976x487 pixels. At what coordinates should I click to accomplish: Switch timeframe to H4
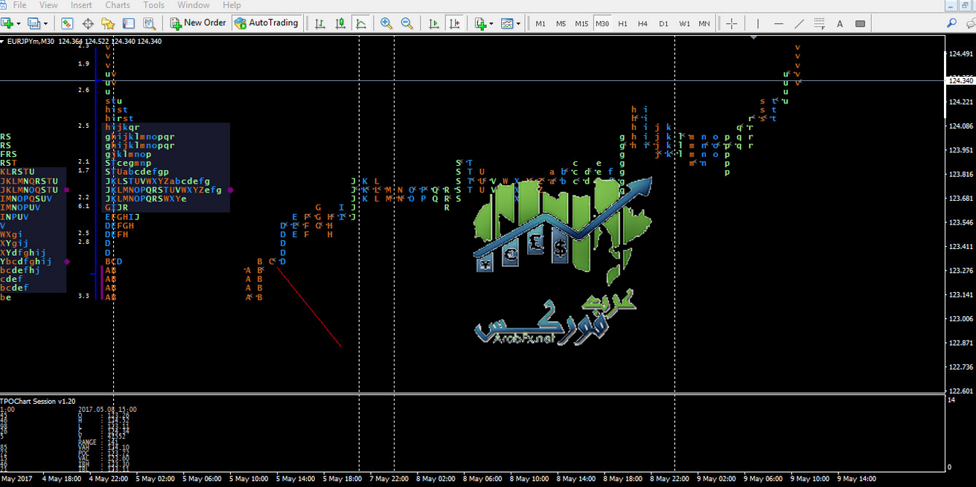tap(642, 24)
